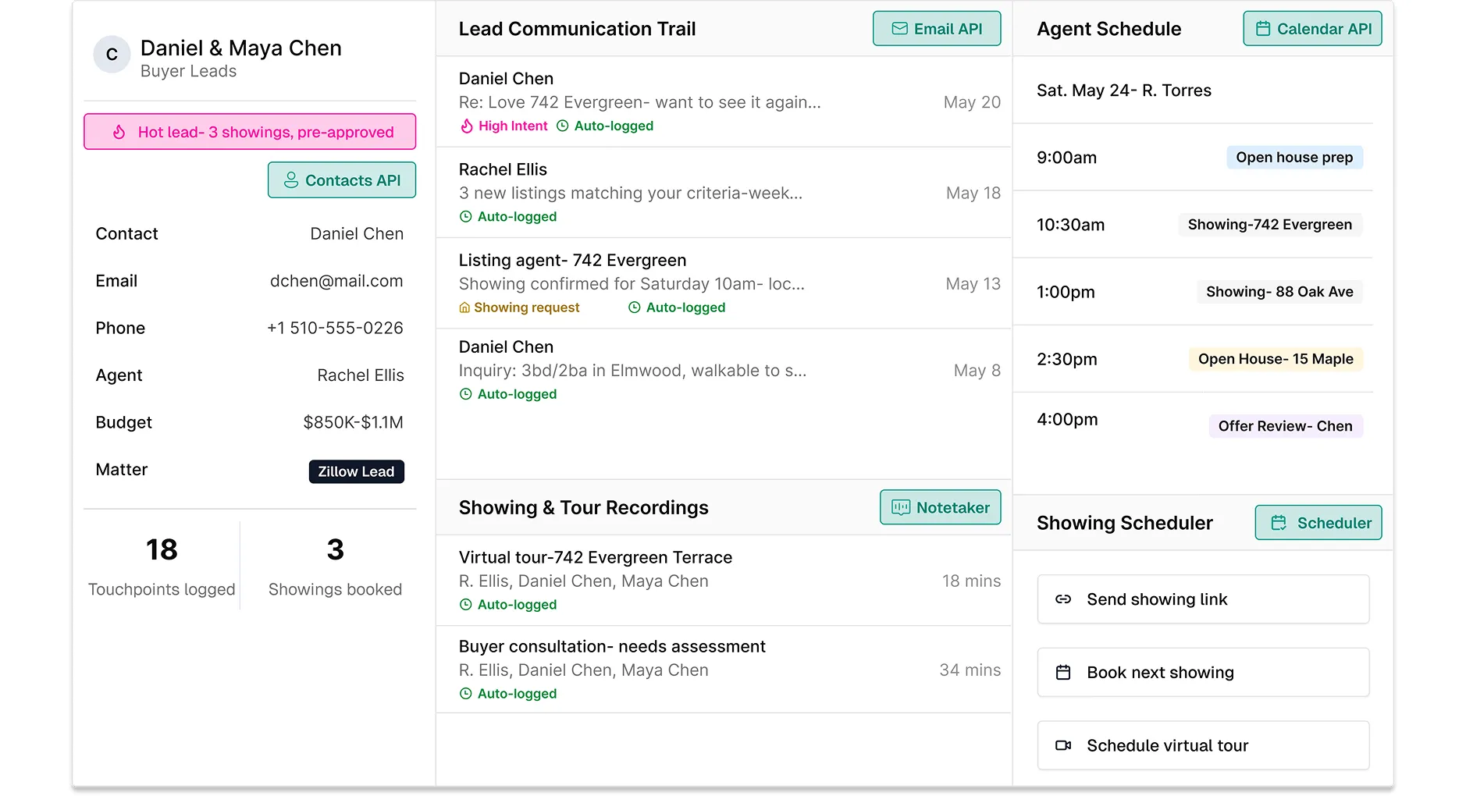Click the 2:30pm time slot

[x=1067, y=359]
